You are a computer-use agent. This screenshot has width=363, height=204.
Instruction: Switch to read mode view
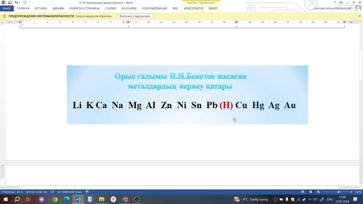pos(302,192)
